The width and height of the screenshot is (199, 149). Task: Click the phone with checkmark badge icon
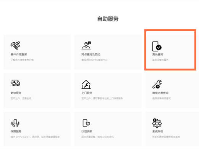(x=157, y=46)
